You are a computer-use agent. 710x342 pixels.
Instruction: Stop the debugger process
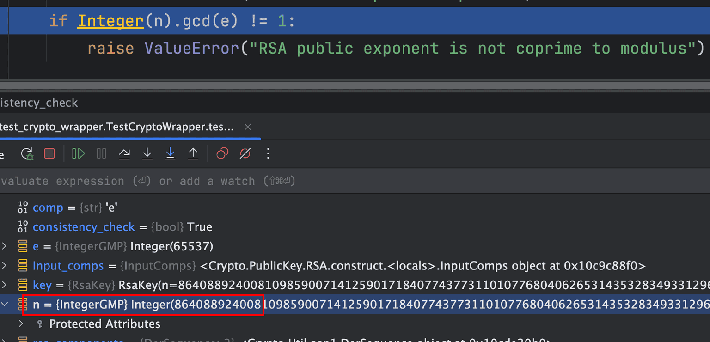click(x=49, y=153)
